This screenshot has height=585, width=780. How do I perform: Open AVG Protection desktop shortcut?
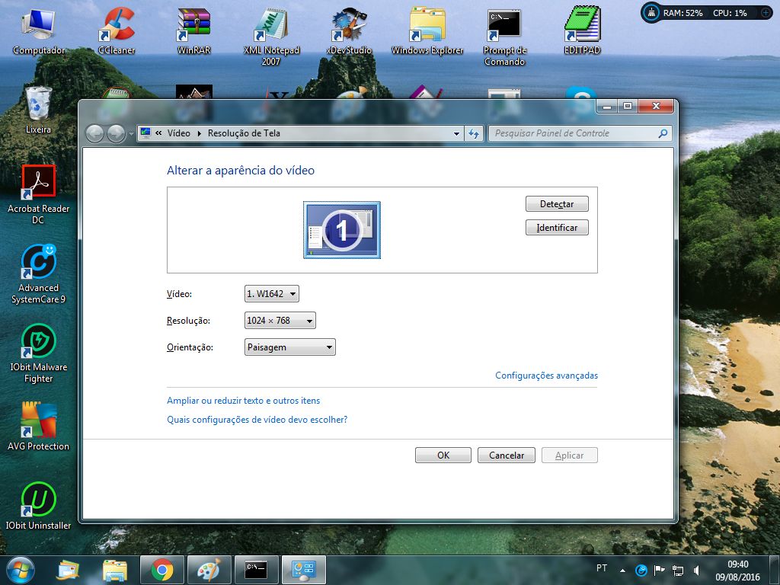coord(39,426)
